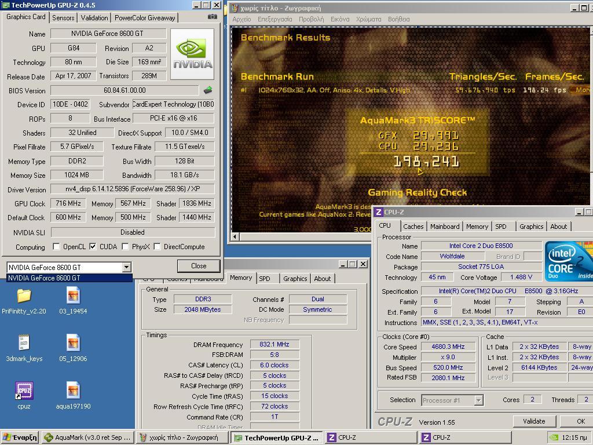The height and width of the screenshot is (445, 593).
Task: Switch to AquaMark taskbar button
Action: point(88,437)
